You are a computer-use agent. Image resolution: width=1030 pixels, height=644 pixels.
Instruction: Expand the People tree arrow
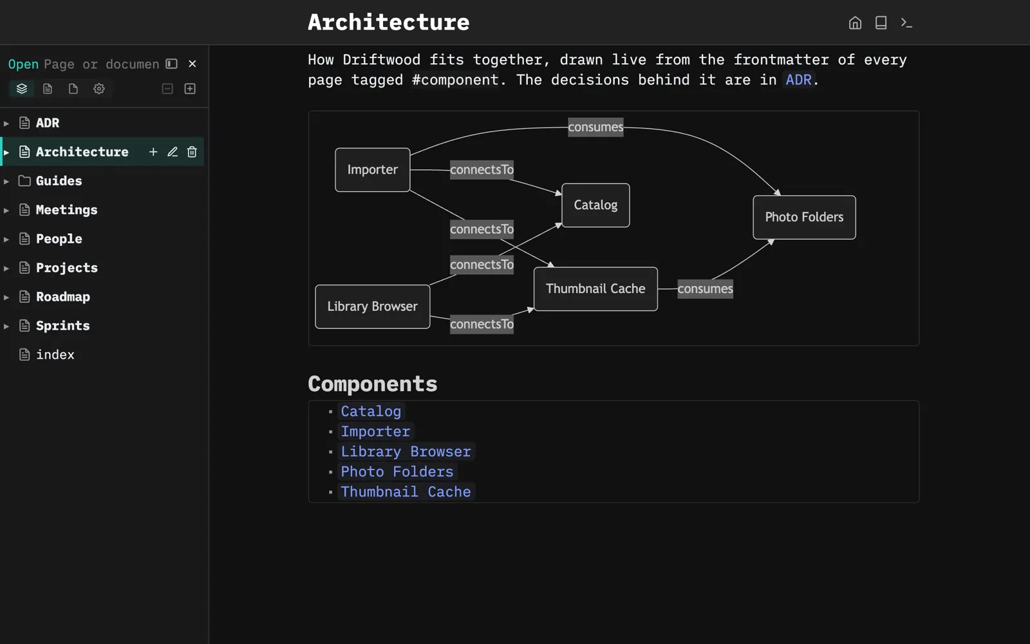(6, 239)
